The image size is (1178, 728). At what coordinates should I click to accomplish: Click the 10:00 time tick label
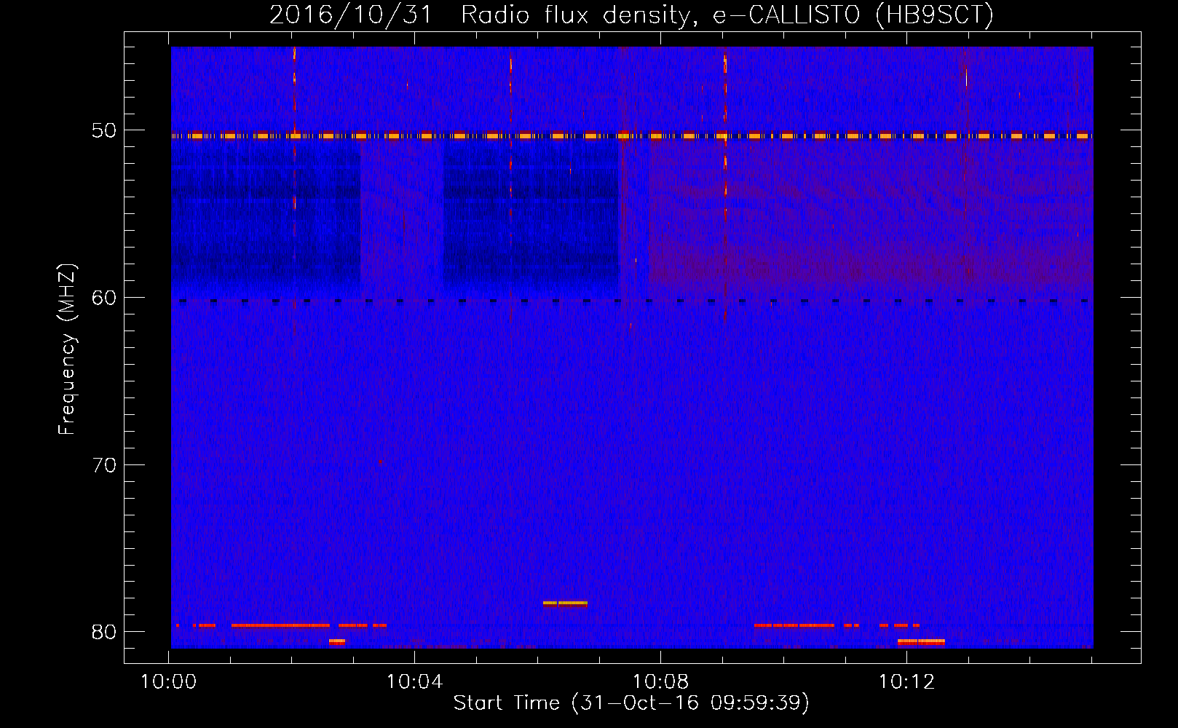tap(169, 682)
